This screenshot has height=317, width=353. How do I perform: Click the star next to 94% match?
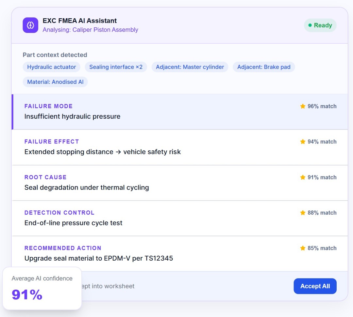point(303,142)
